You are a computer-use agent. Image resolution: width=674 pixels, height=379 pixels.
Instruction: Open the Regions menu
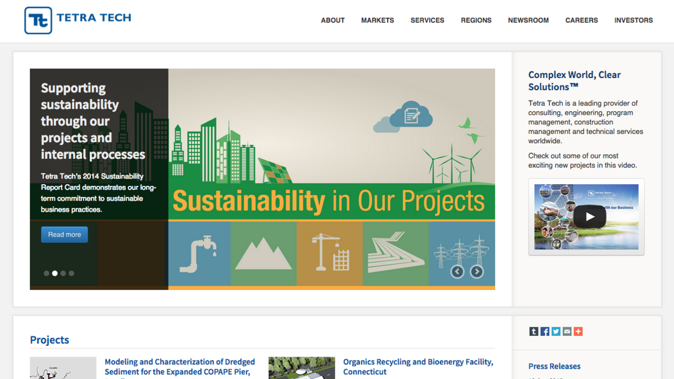476,20
